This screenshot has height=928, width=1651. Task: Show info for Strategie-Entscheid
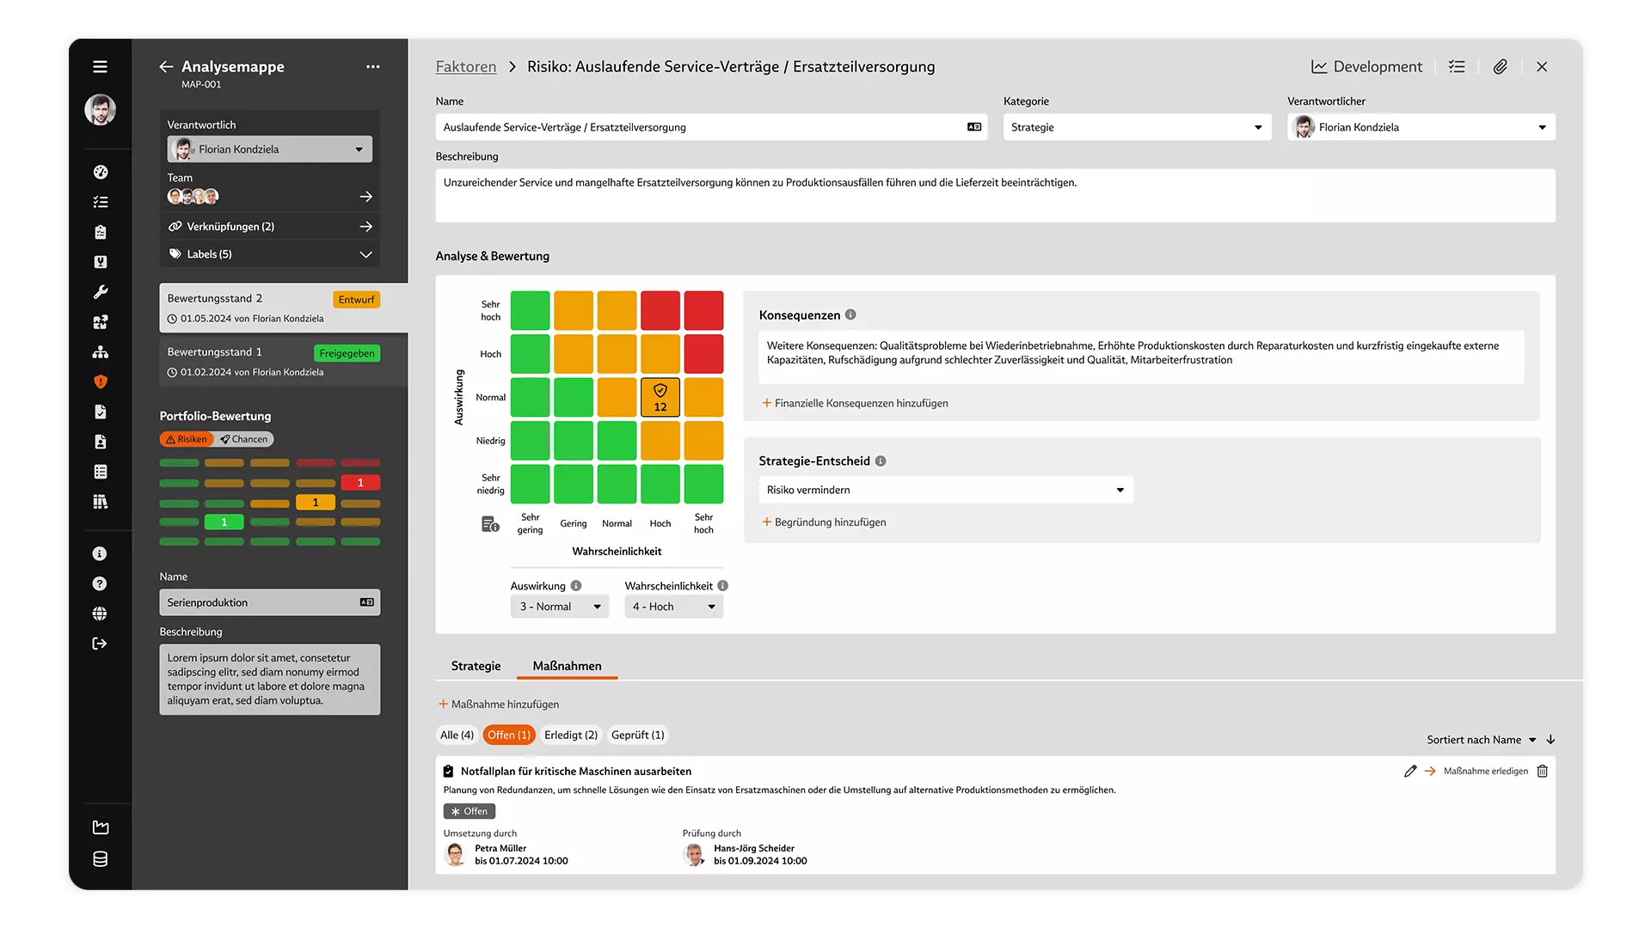pos(881,461)
